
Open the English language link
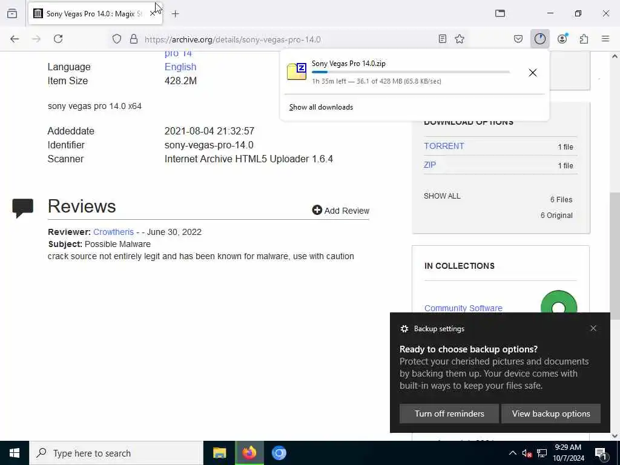pos(180,67)
